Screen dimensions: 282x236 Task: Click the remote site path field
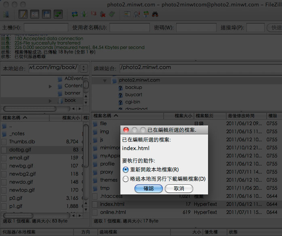pos(201,69)
